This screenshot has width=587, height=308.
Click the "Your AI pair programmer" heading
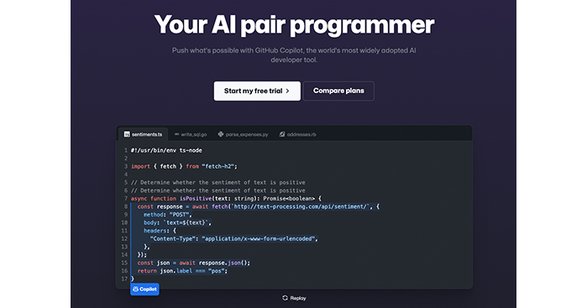[294, 25]
